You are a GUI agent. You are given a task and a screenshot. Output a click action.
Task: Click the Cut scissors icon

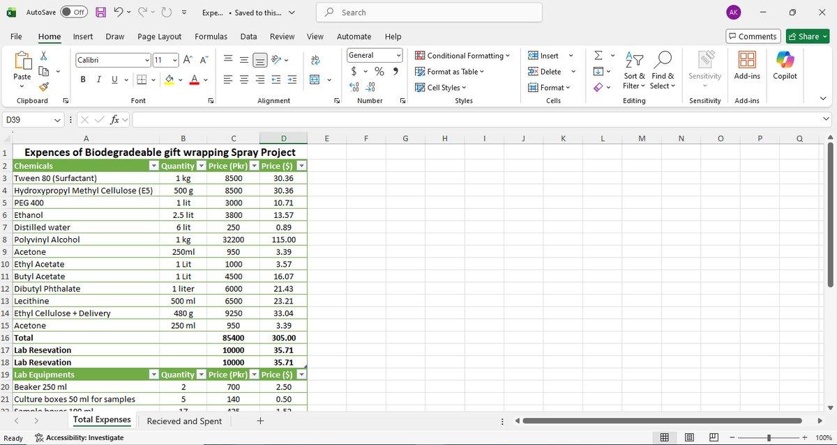44,56
